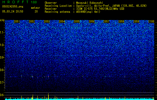
Task: Click the 2051 time marker
Action: click(x=17, y=21)
